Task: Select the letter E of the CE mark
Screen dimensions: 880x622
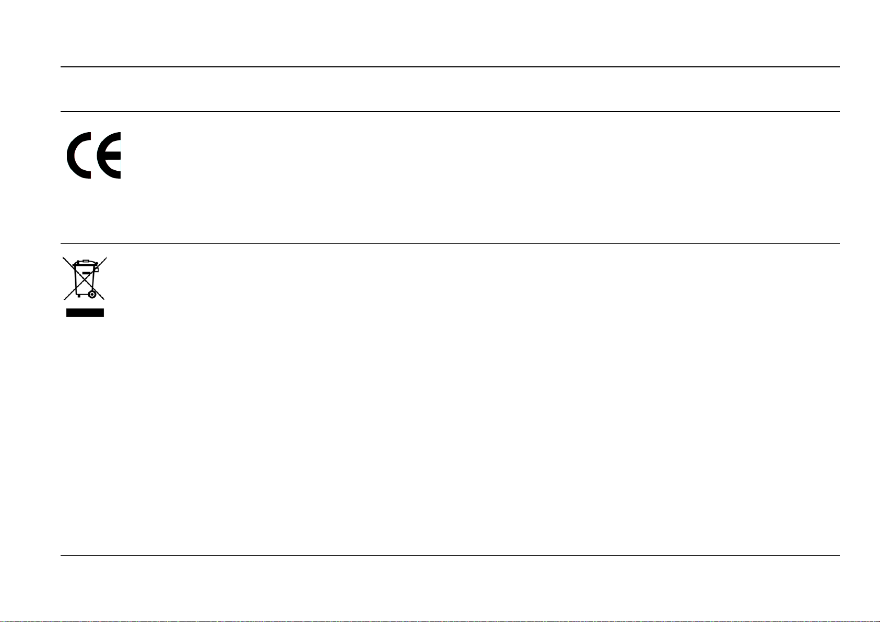Action: [x=109, y=155]
